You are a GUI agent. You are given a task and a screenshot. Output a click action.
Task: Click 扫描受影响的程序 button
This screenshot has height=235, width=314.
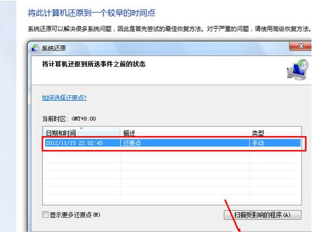click(x=262, y=215)
